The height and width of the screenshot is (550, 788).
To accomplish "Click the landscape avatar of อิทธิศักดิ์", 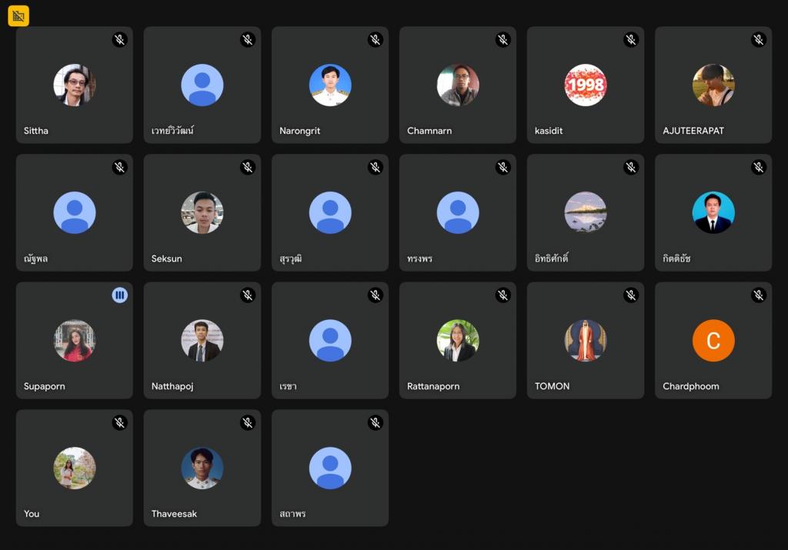I will (x=586, y=212).
